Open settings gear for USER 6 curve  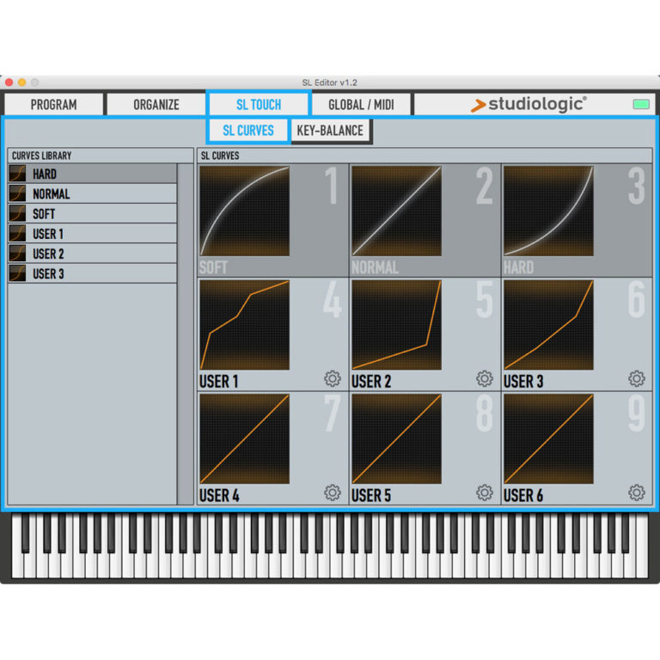(636, 492)
